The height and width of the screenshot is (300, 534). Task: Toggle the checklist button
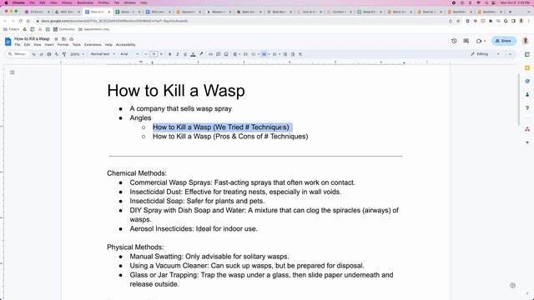point(254,54)
